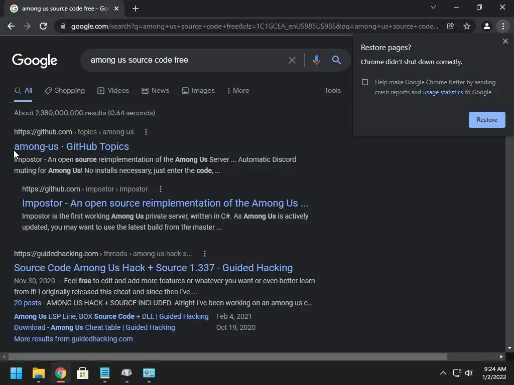Open the 'among-us · GitHub Topics' result
This screenshot has width=514, height=385.
click(71, 146)
